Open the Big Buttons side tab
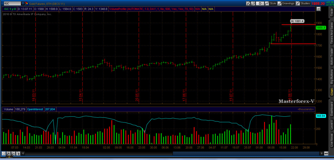The width and height of the screenshot is (334, 160). (331, 76)
